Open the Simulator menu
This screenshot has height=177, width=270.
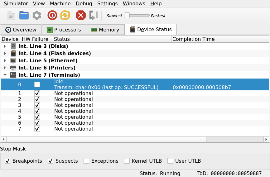pos(16,4)
